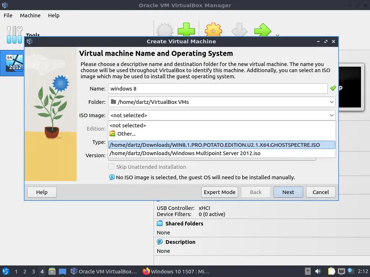Switch to workspace 2

click(x=25, y=272)
